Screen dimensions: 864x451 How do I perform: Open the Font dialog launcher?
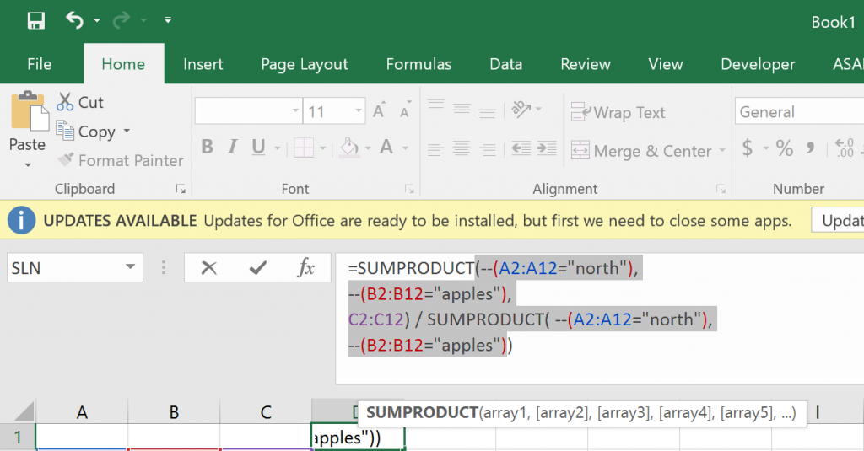(x=409, y=189)
